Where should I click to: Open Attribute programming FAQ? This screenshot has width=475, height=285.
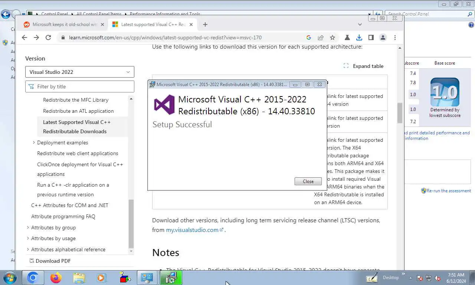(63, 216)
